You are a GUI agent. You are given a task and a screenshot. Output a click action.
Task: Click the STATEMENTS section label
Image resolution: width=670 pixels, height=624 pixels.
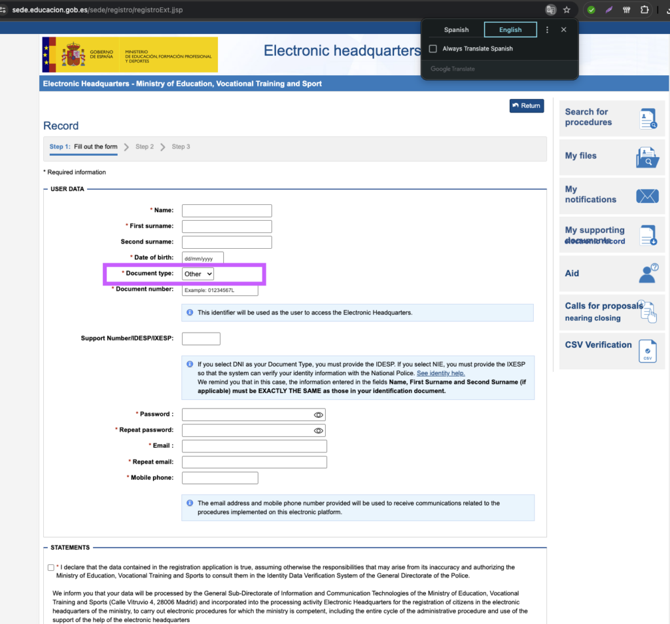click(70, 548)
